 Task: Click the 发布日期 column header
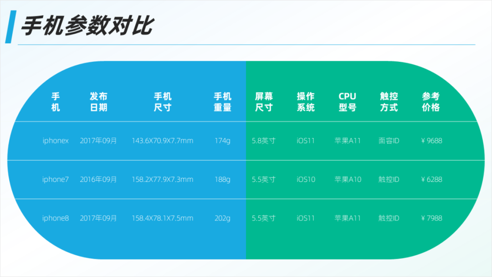coord(98,102)
